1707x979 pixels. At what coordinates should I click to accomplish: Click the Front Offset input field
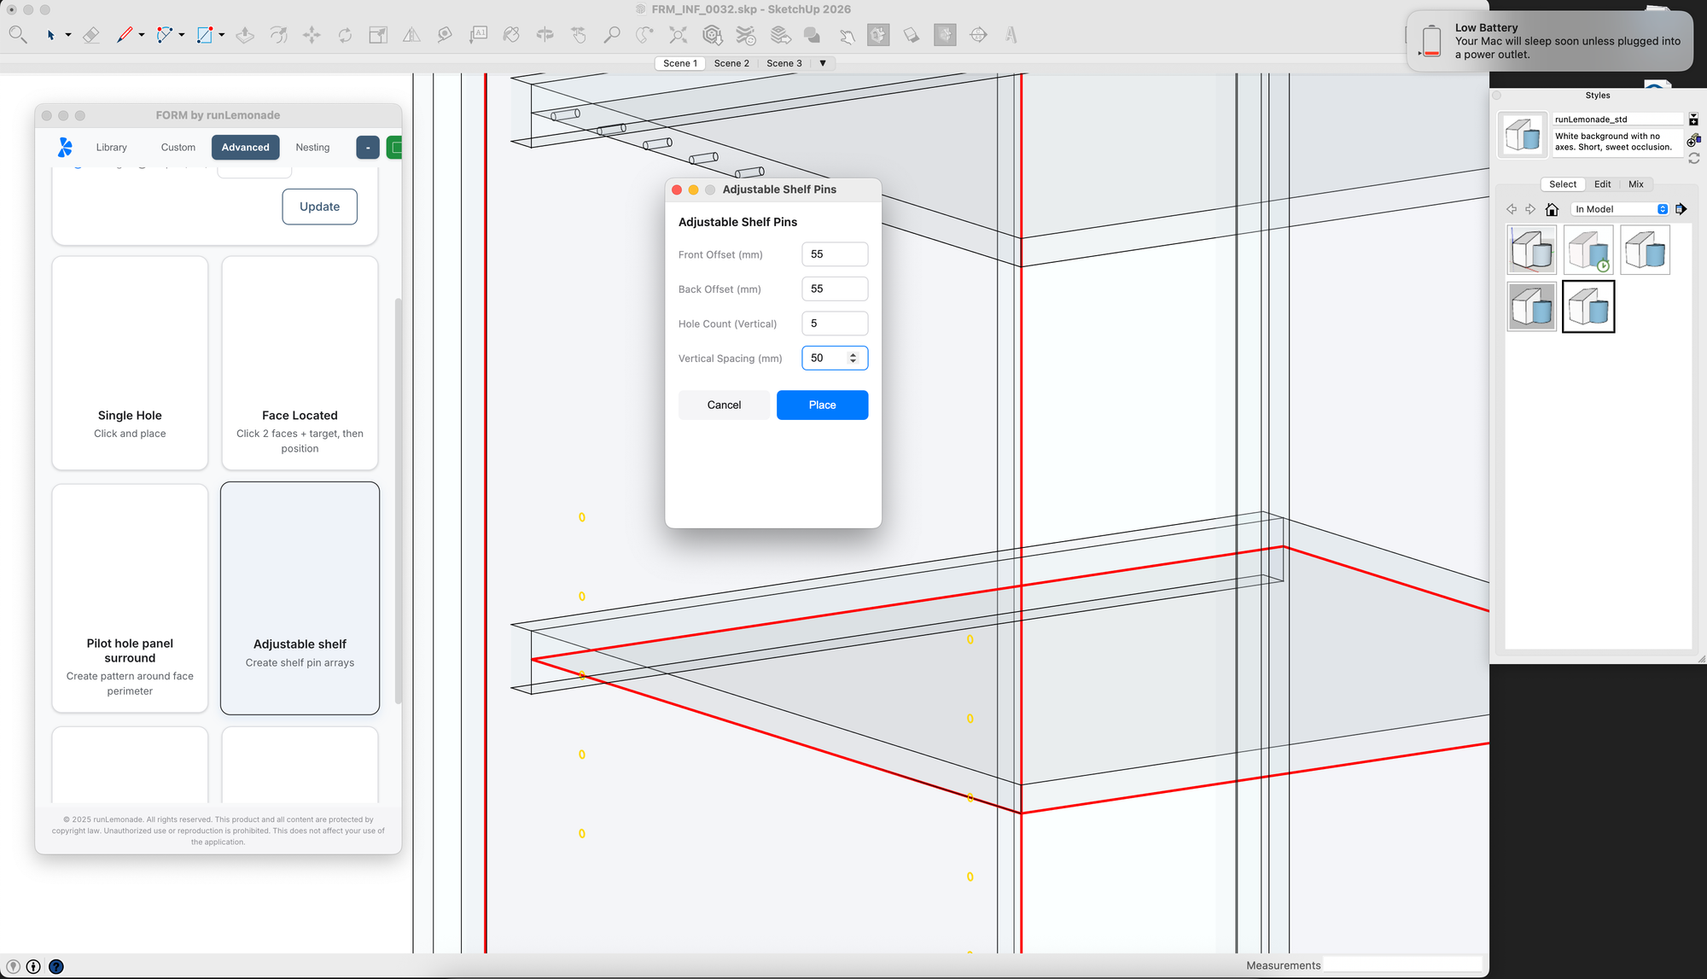coord(834,254)
